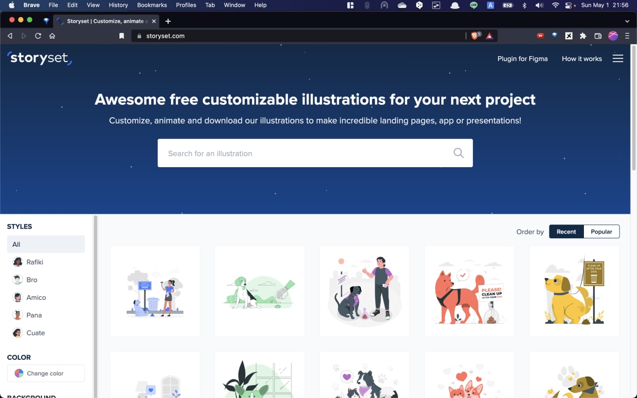The width and height of the screenshot is (637, 398).
Task: Click the color wheel icon
Action: click(x=19, y=374)
